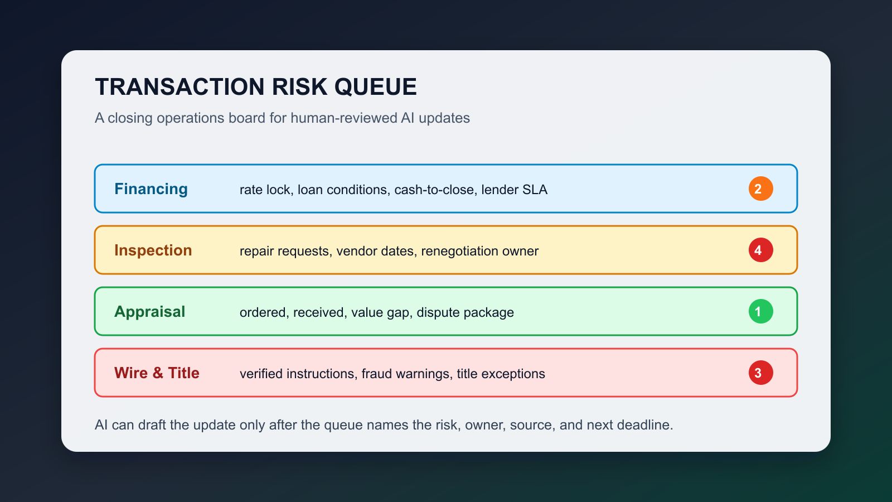892x502 pixels.
Task: Click the footer note about AI drafting the update
Action: (384, 425)
